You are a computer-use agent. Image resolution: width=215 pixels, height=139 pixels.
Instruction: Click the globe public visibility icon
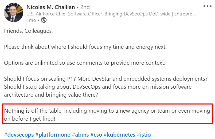(x=44, y=20)
